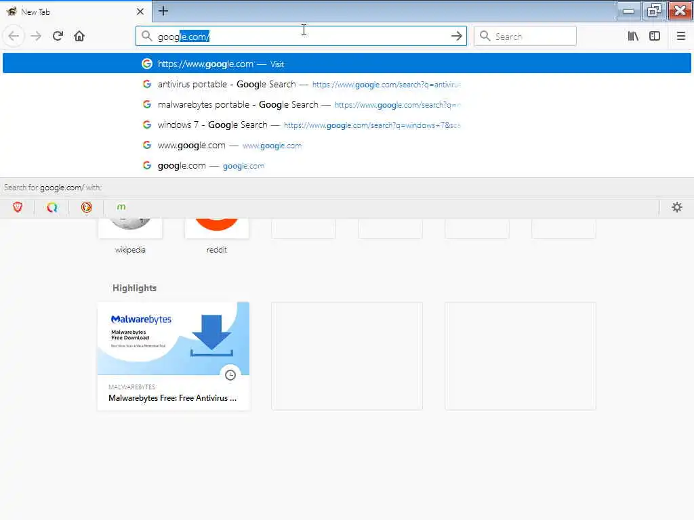Search with Brave one-off engine icon
This screenshot has width=694, height=520.
(x=17, y=207)
